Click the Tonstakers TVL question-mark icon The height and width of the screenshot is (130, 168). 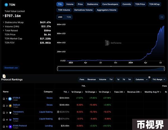pos(58,112)
